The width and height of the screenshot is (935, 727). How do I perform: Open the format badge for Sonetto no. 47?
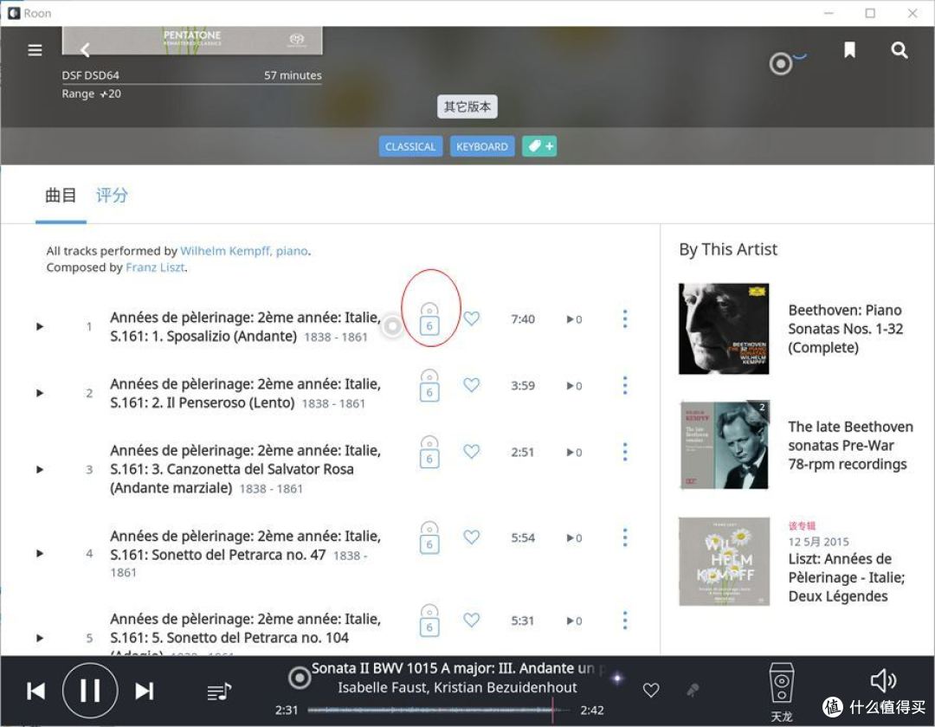click(x=429, y=537)
